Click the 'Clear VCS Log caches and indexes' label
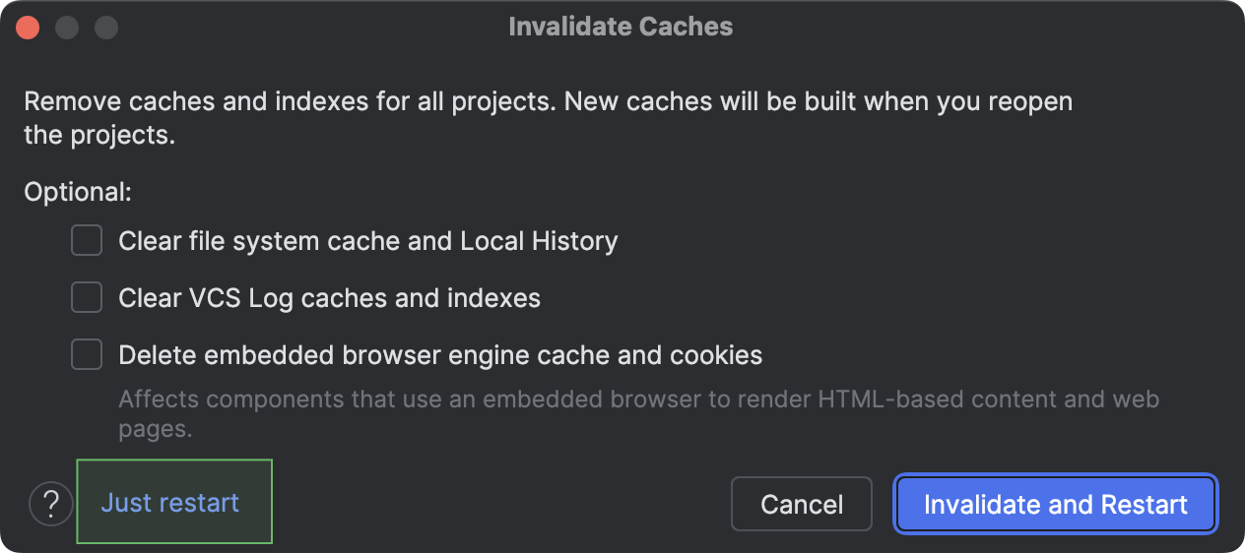Screen dimensions: 1245x553 pos(329,298)
